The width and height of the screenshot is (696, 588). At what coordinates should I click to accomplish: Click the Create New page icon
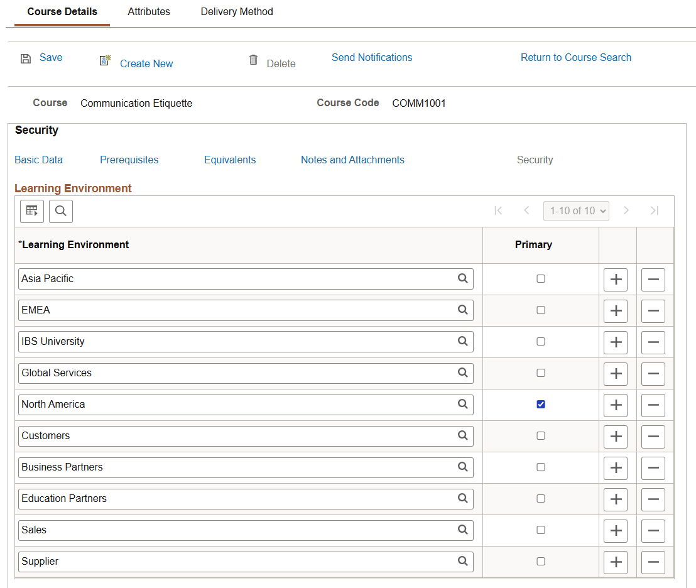105,60
